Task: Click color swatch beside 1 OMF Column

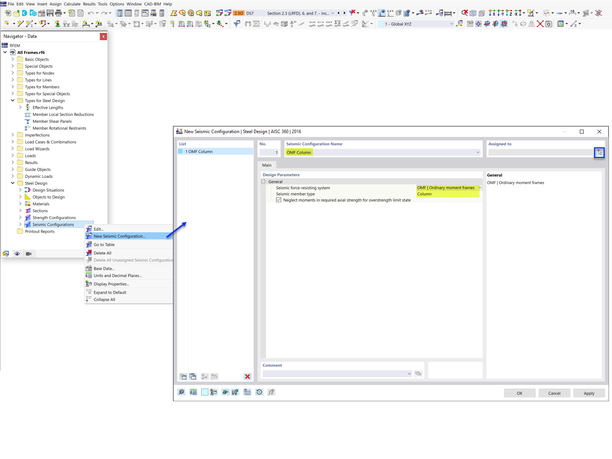Action: (x=181, y=151)
